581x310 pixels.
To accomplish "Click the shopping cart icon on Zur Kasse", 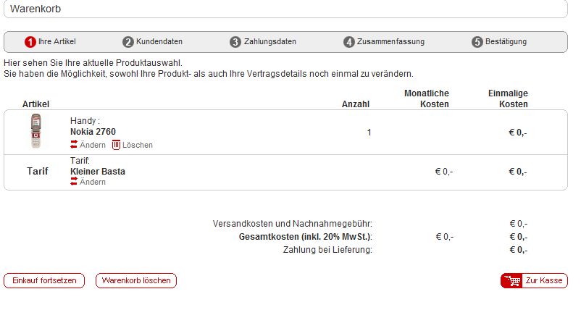I will pyautogui.click(x=513, y=281).
